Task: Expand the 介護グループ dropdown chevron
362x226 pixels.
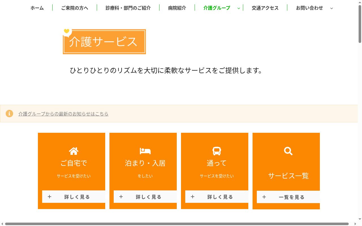Action: (x=239, y=8)
